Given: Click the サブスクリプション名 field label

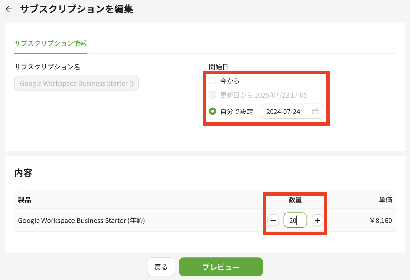Looking at the screenshot, I should pos(47,67).
